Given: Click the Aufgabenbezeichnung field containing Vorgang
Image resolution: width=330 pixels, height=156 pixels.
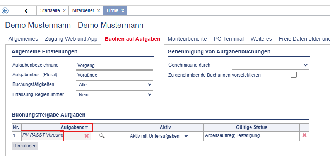Looking at the screenshot, I should (115, 65).
